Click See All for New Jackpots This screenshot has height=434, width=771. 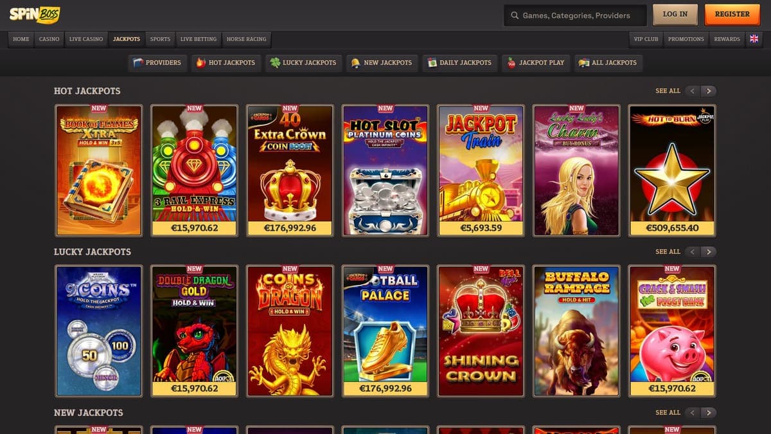[668, 412]
